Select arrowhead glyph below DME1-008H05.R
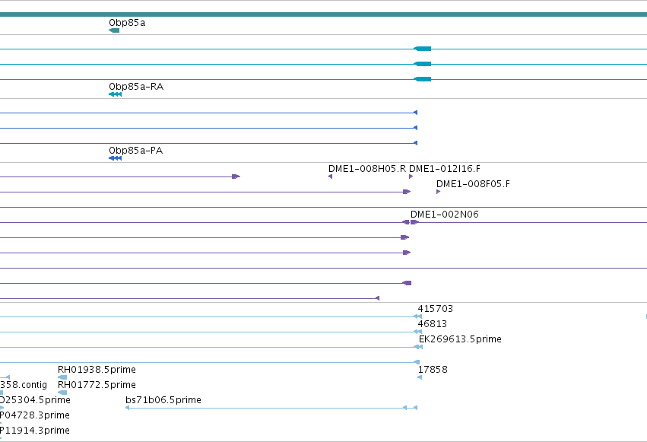The image size is (647, 442). 330,176
